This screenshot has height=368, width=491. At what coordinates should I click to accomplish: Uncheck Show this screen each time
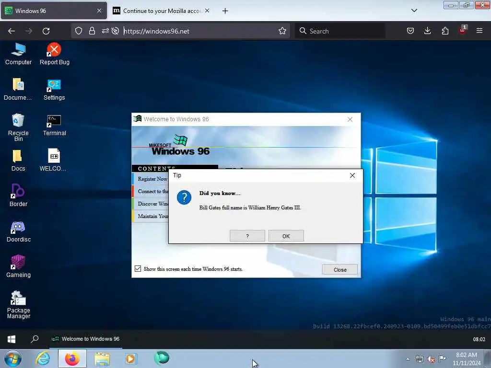138,268
